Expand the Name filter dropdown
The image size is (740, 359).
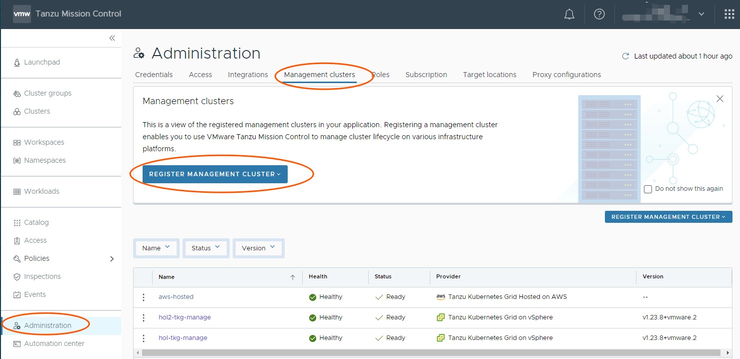point(156,248)
